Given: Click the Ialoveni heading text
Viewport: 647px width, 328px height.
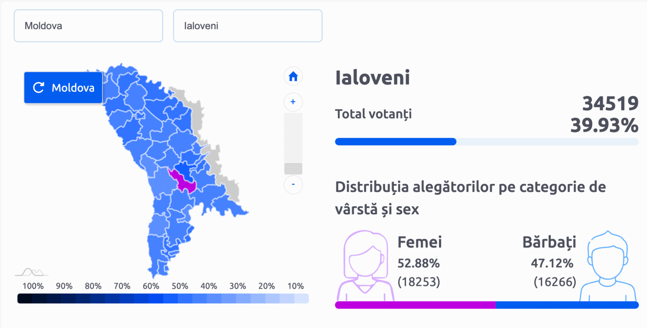Looking at the screenshot, I should (373, 78).
